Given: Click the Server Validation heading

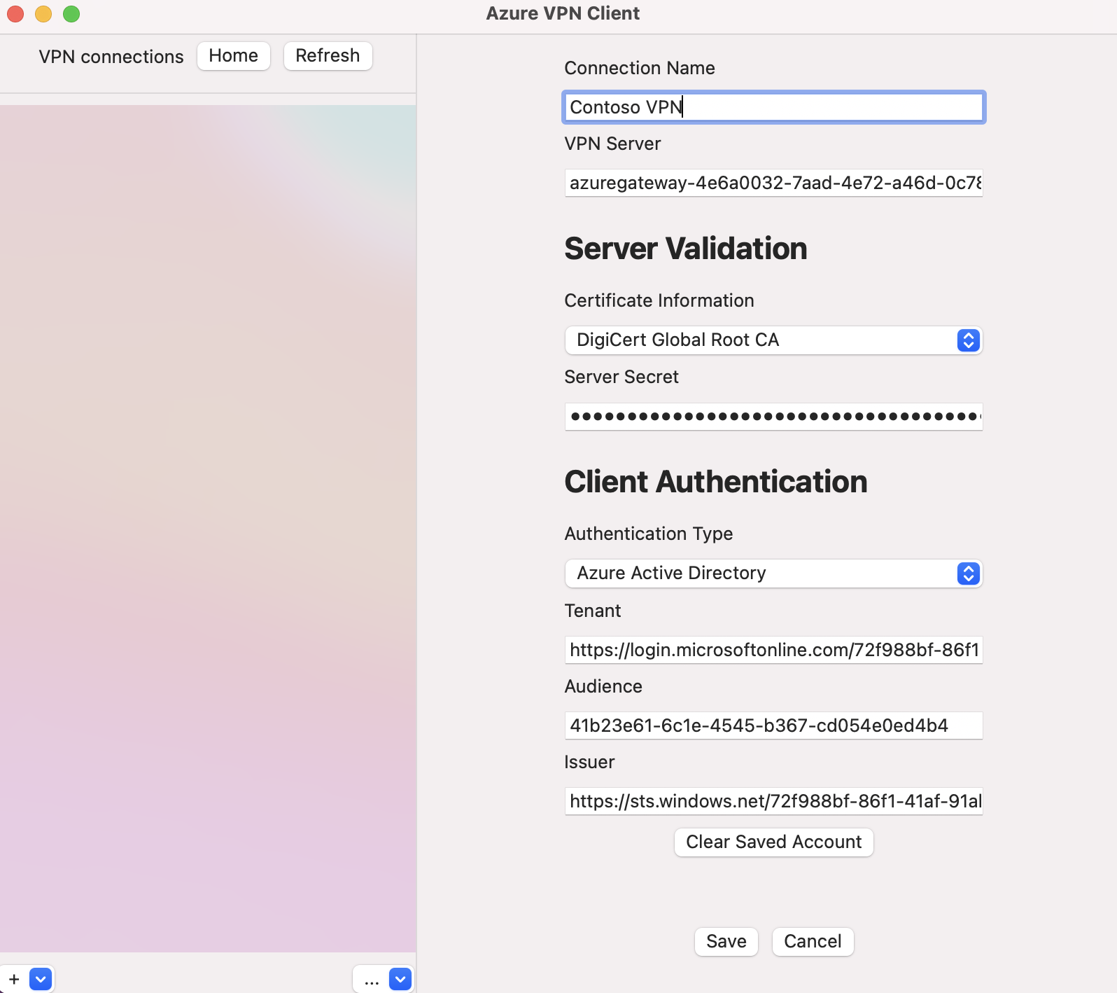Looking at the screenshot, I should coord(686,249).
